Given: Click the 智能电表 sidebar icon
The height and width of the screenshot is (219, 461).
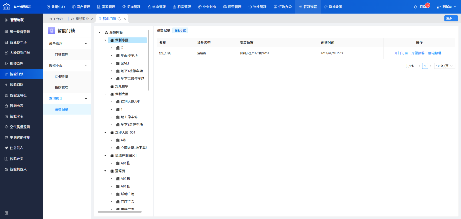Looking at the screenshot, I should [6, 106].
